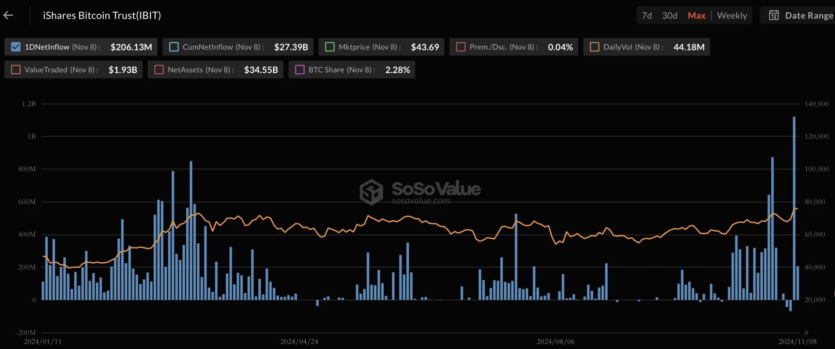Toggle the Prem./Dsc. checkbox

461,47
